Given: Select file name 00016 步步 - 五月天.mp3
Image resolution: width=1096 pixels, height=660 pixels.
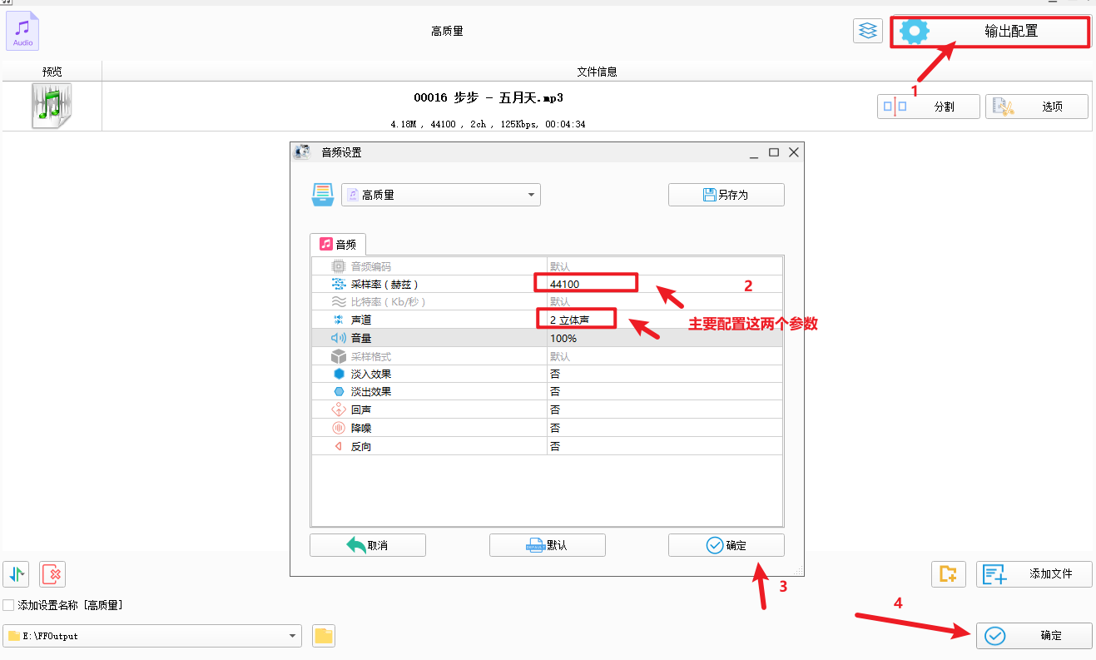Looking at the screenshot, I should pyautogui.click(x=488, y=97).
